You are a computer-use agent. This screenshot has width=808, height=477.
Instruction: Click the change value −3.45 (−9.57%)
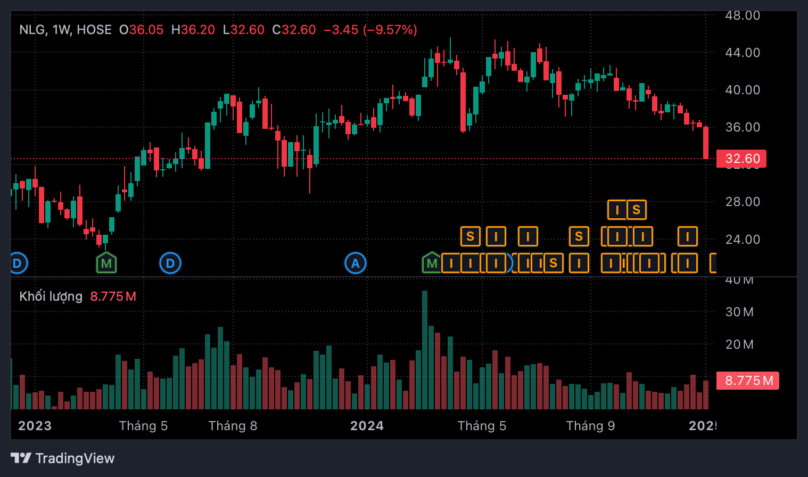[x=370, y=30]
